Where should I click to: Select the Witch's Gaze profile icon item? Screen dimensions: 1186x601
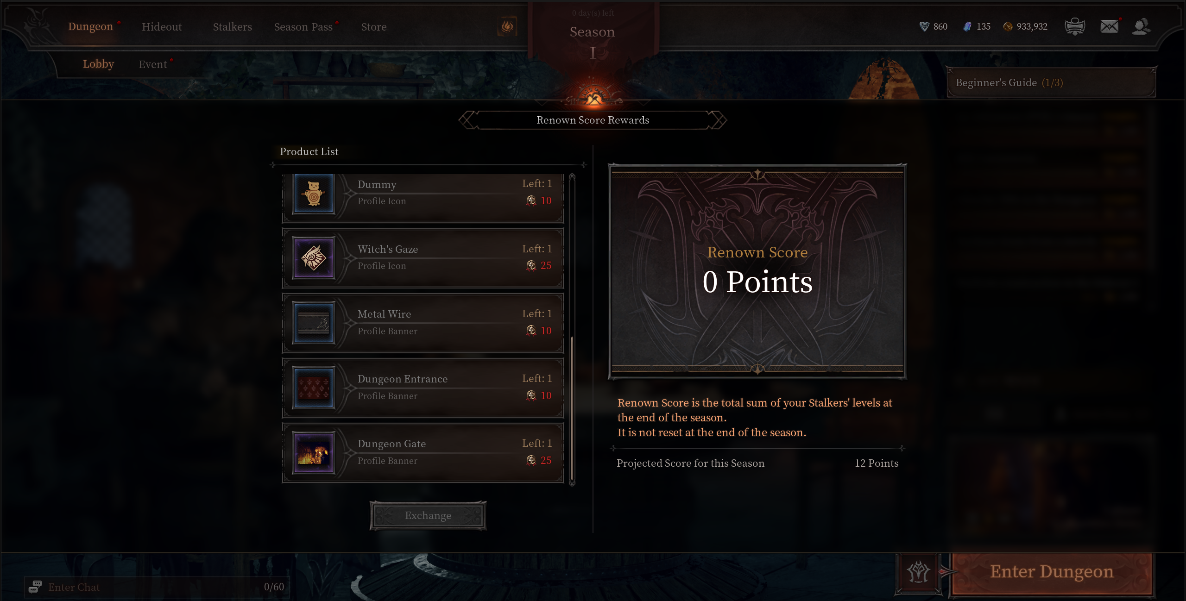[x=423, y=258]
